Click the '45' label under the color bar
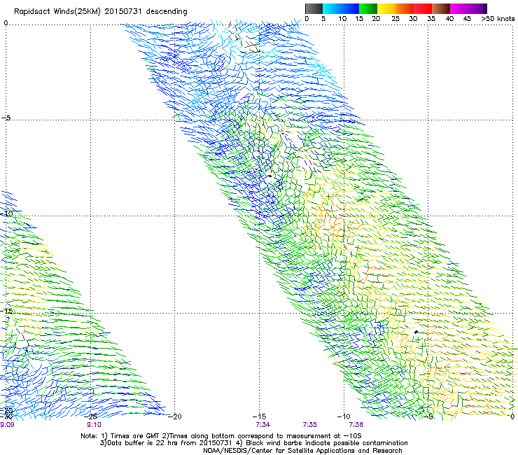518x455 pixels. 467,19
